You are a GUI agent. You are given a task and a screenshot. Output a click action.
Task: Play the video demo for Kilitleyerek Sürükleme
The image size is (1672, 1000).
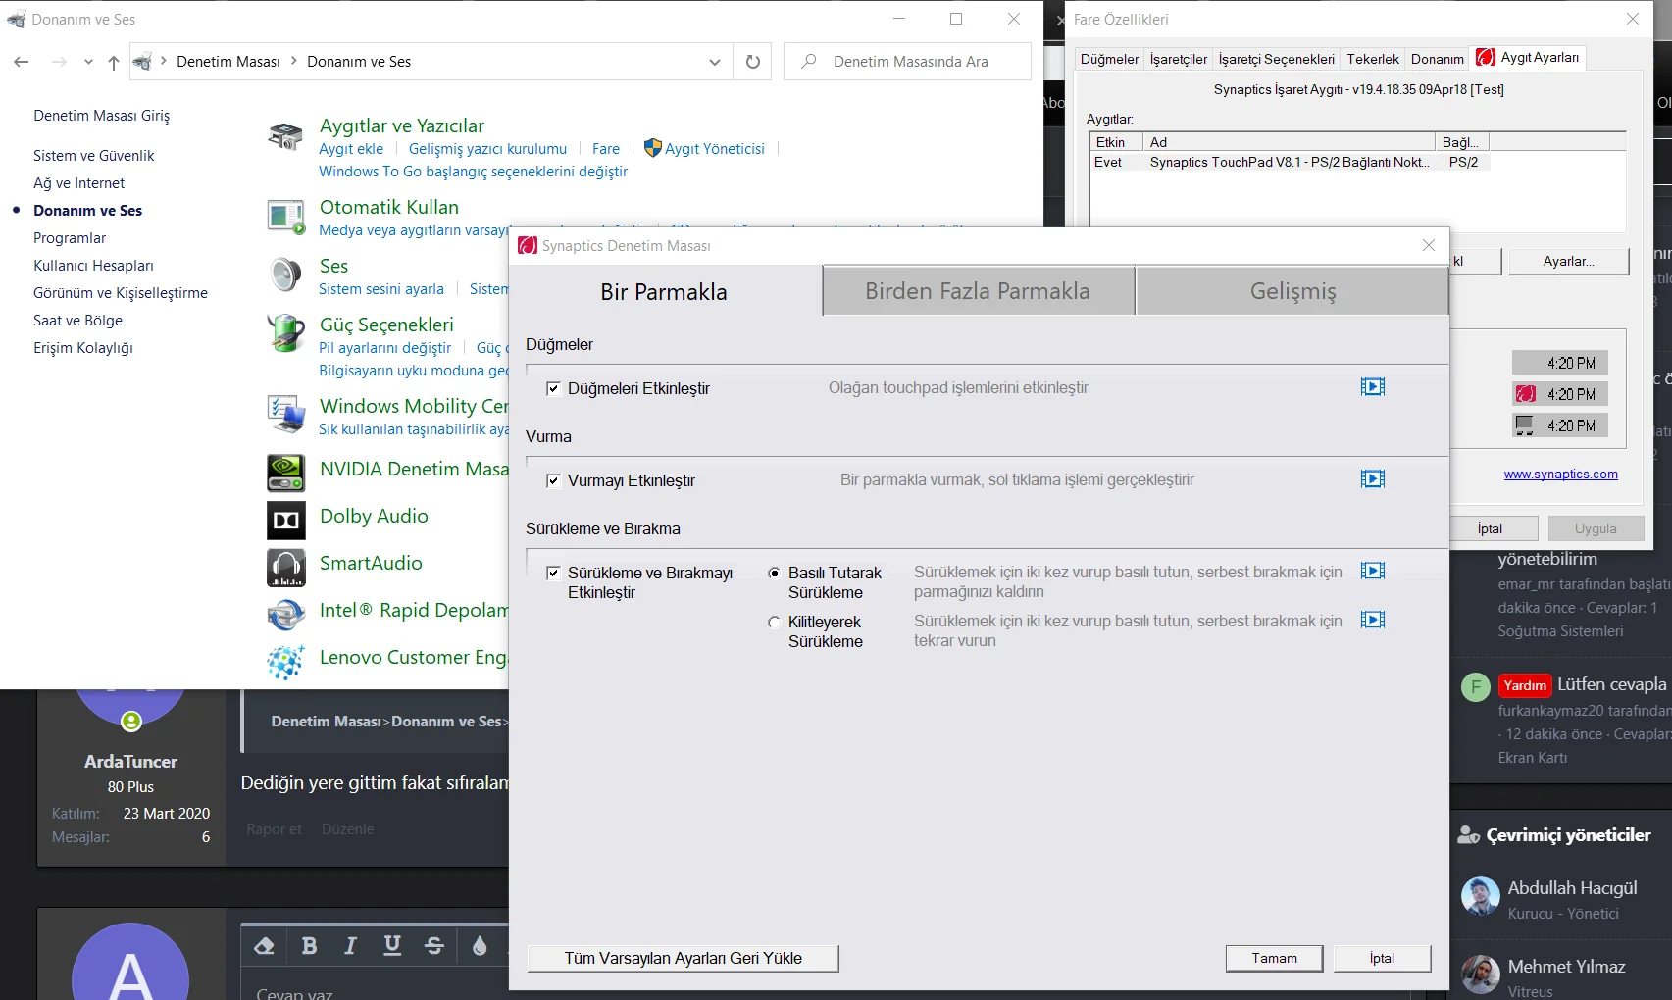tap(1372, 620)
